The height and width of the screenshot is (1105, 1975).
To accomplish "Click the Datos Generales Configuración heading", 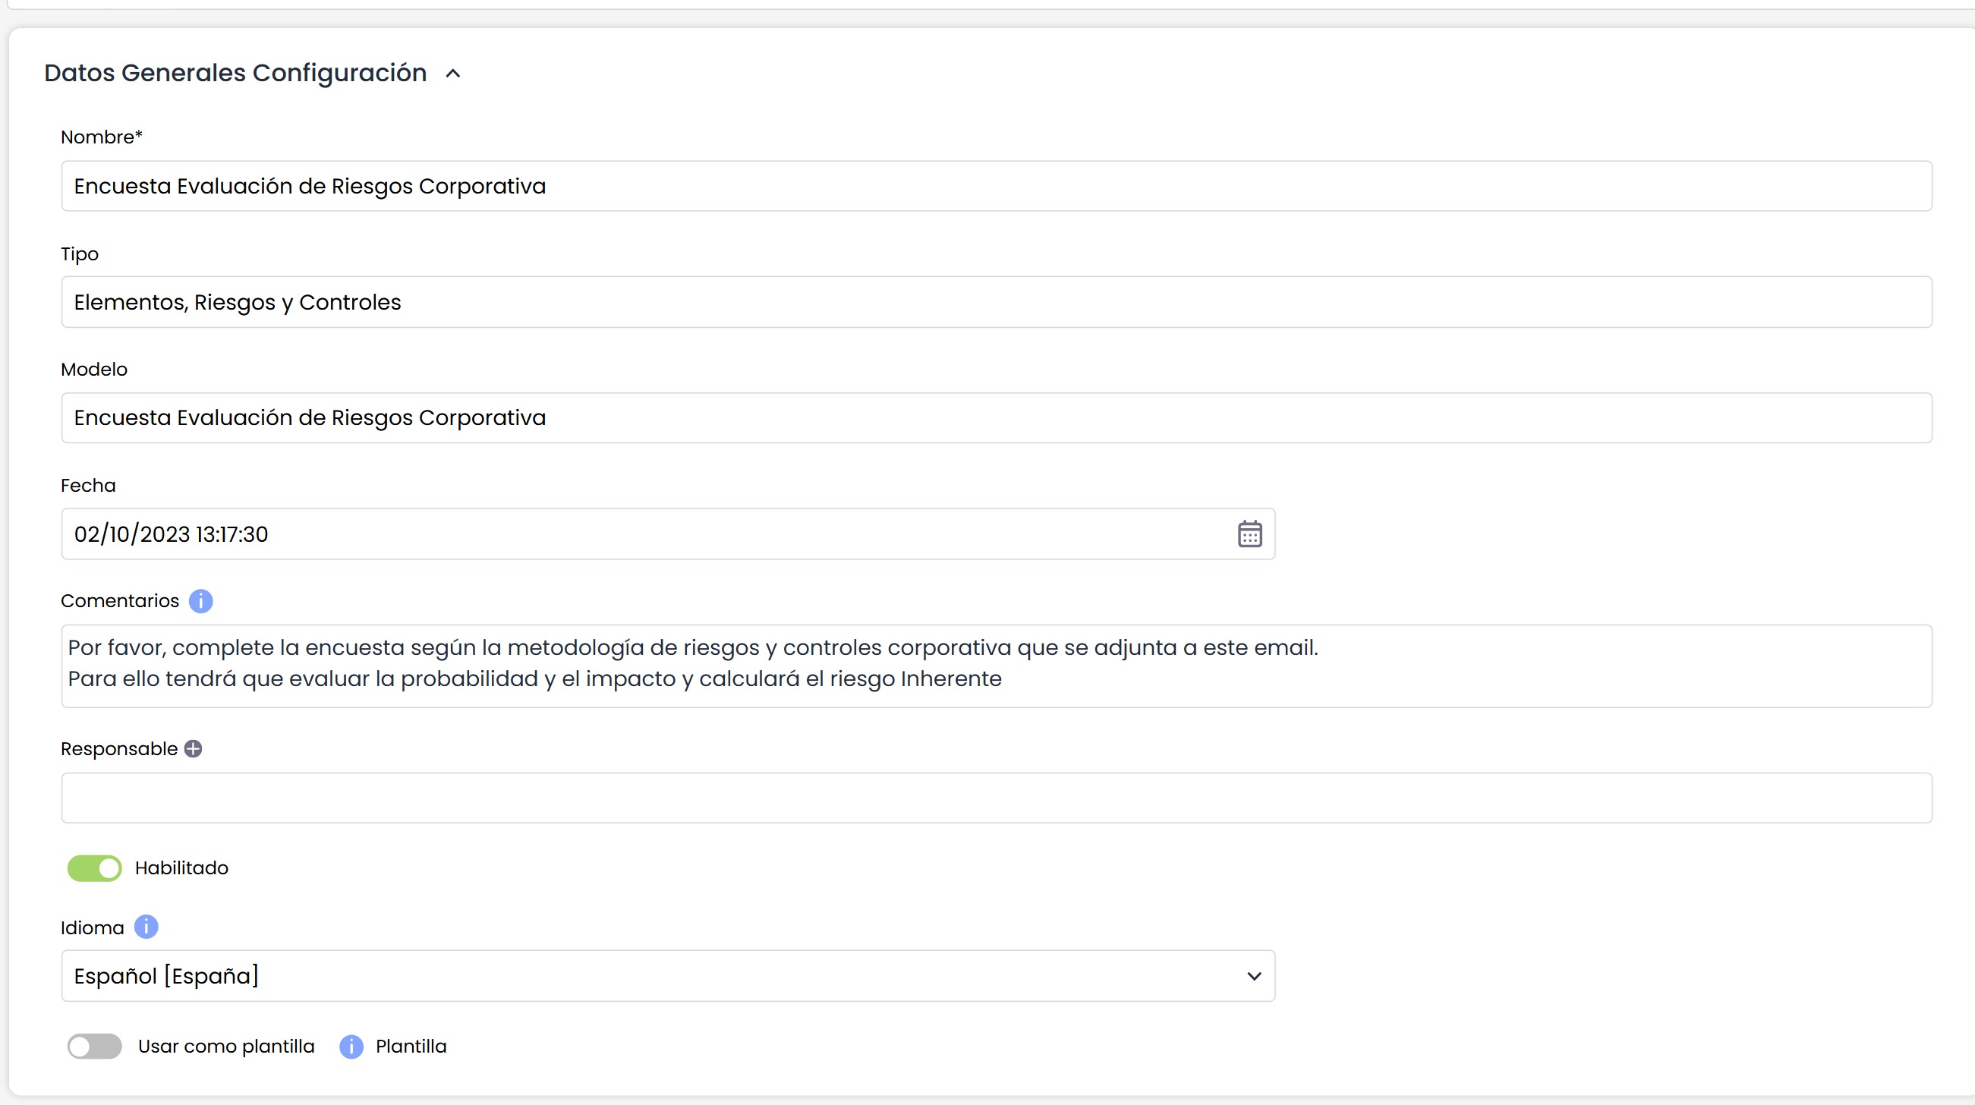I will point(235,73).
